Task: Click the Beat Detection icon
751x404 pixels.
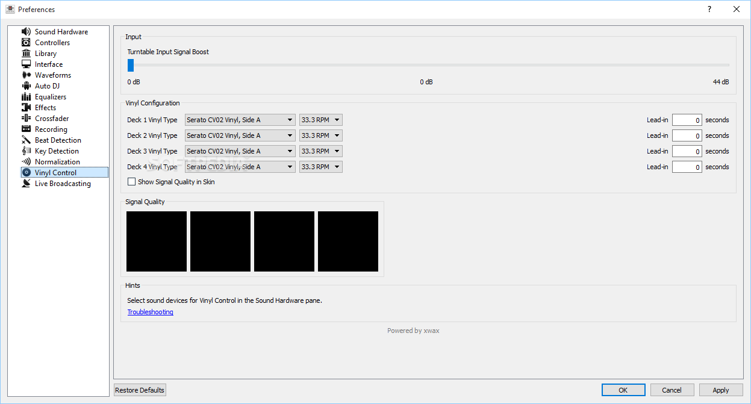Action: click(x=26, y=140)
